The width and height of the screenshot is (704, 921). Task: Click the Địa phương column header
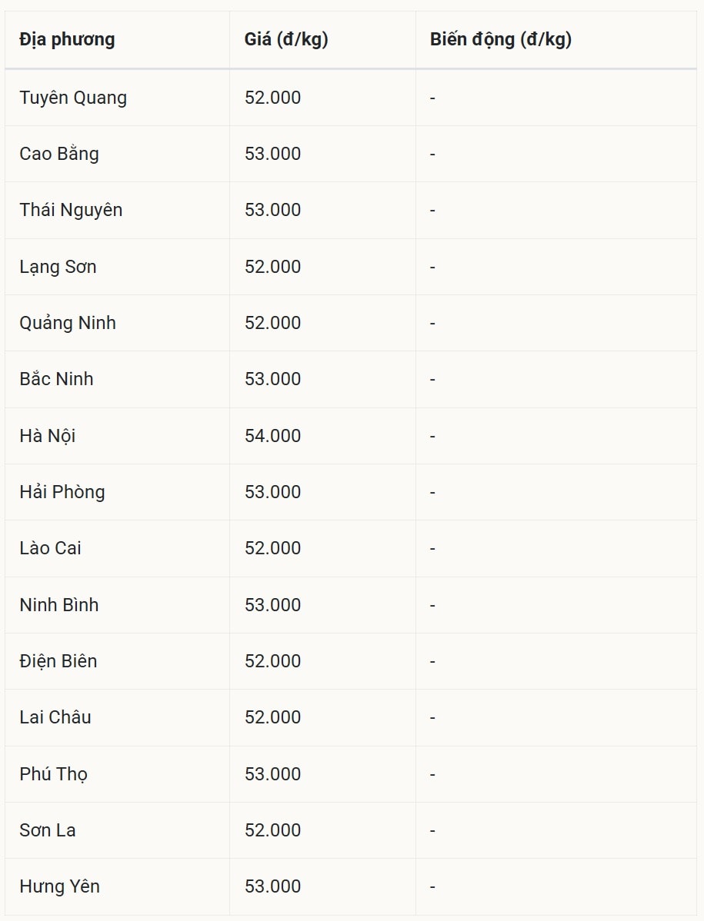coord(67,40)
